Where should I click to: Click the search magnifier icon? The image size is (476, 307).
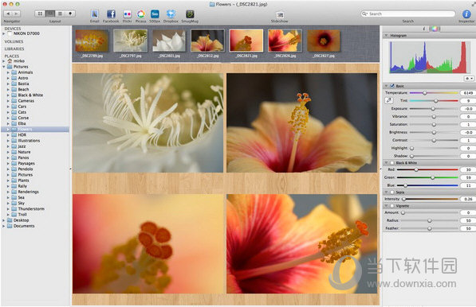pos(364,14)
